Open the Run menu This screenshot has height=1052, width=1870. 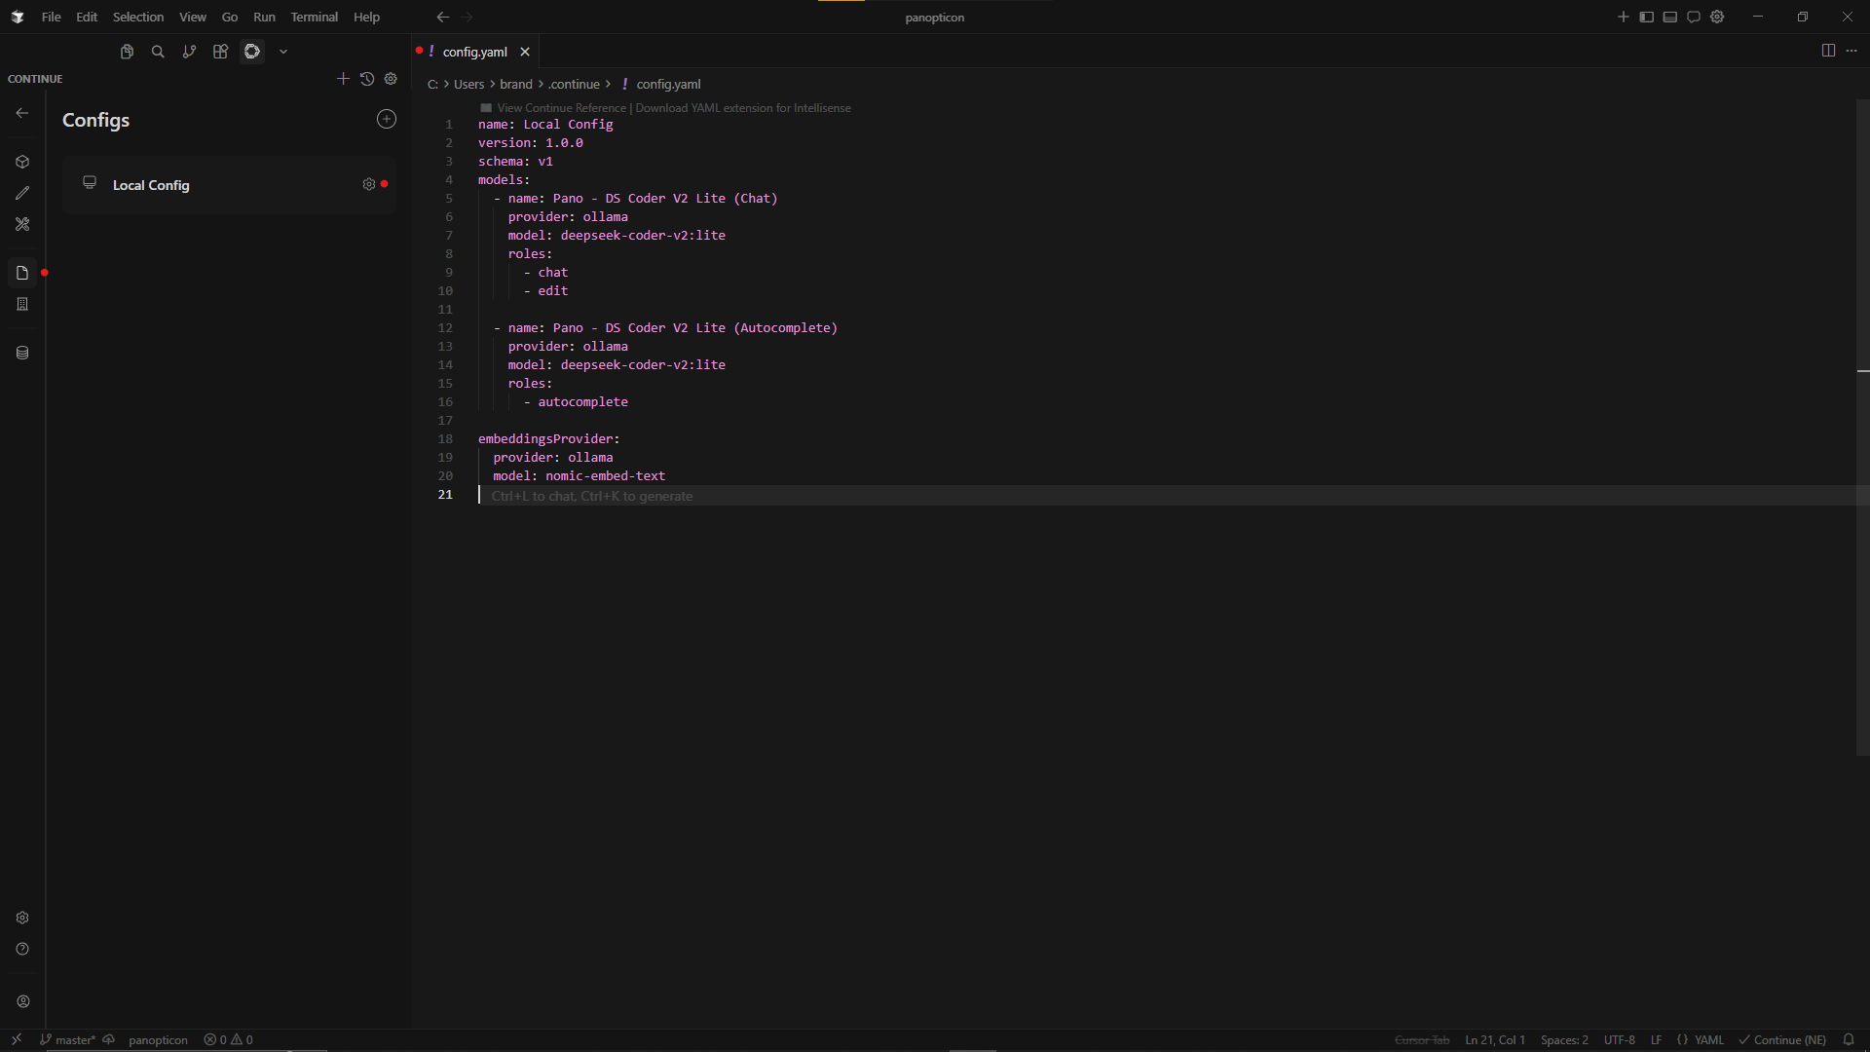click(x=264, y=17)
